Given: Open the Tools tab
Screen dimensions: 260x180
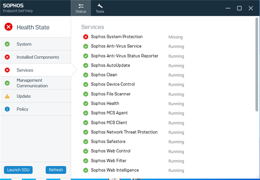Looking at the screenshot, I should coord(100,8).
